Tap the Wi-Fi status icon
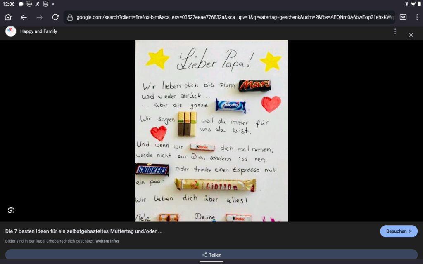 coord(413,4)
